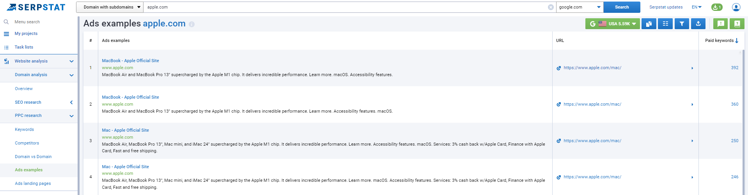Click the Task lists icon

coord(6,47)
